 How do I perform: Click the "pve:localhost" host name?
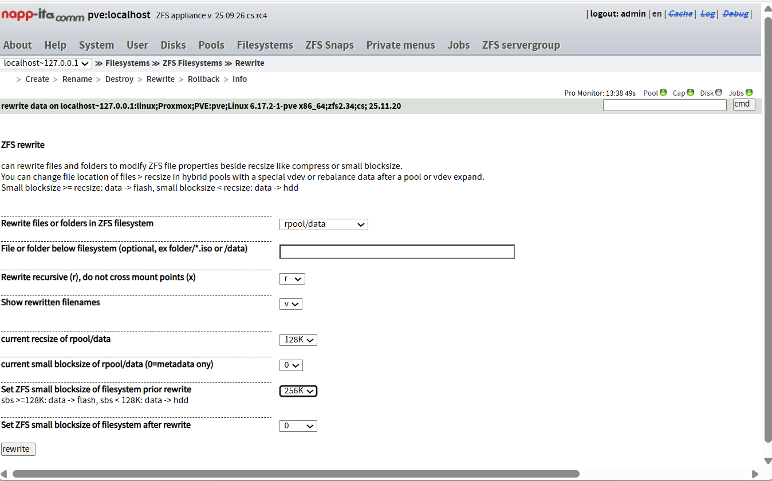(x=119, y=15)
